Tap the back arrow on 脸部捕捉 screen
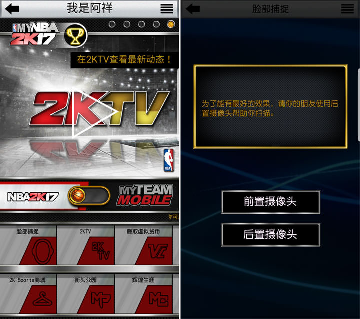This screenshot has width=360, height=319. 193,9
